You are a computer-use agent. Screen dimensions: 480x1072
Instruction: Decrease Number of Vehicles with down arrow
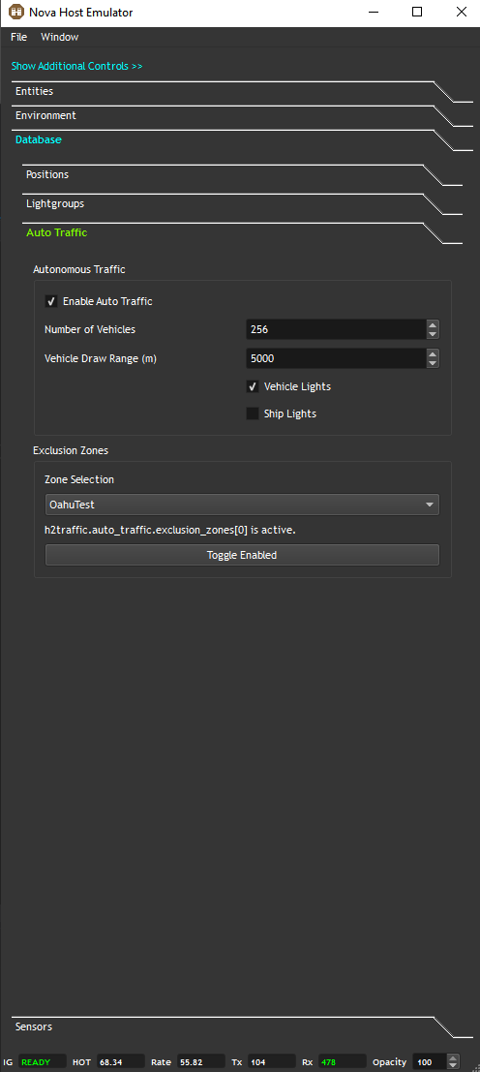433,334
